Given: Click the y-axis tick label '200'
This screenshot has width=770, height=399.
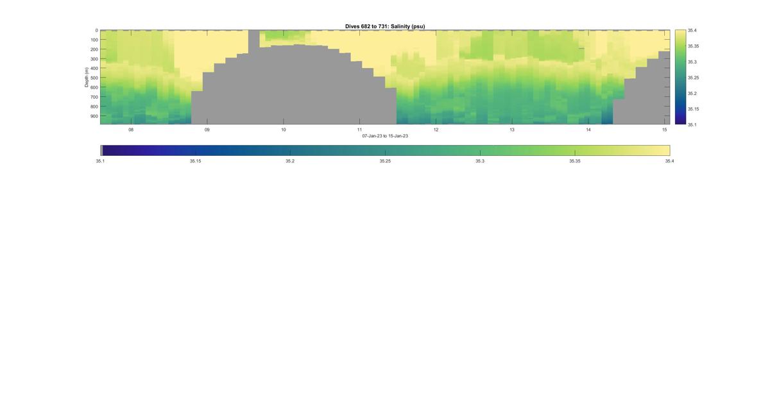Looking at the screenshot, I should [94, 49].
